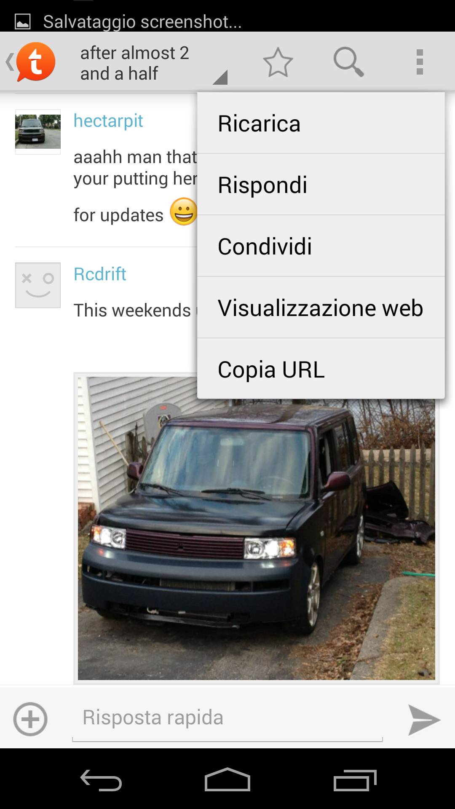Select Ricarica from the menu
Screen dimensions: 455x809
pos(321,123)
